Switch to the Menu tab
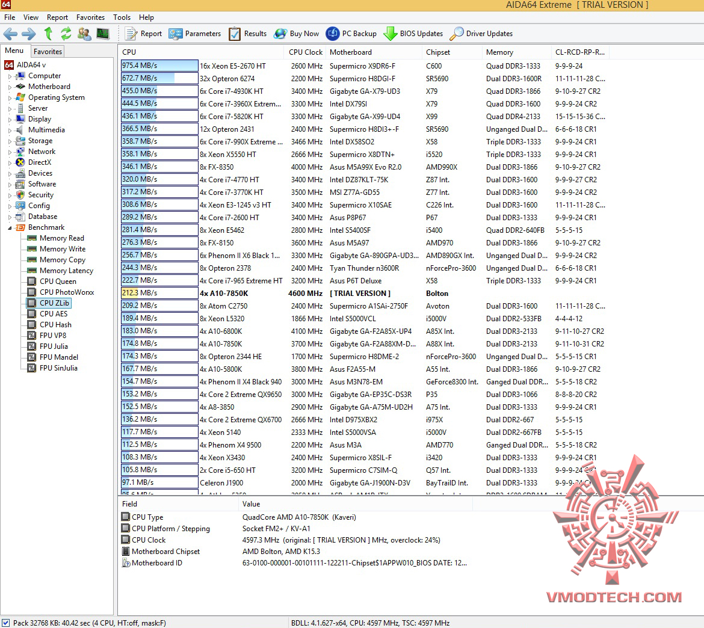 pyautogui.click(x=14, y=51)
